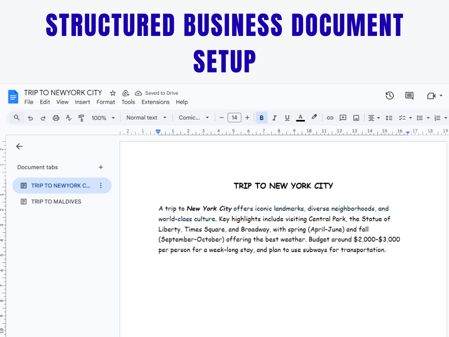
Task: Open bulleted list options arrow
Action: (x=428, y=118)
